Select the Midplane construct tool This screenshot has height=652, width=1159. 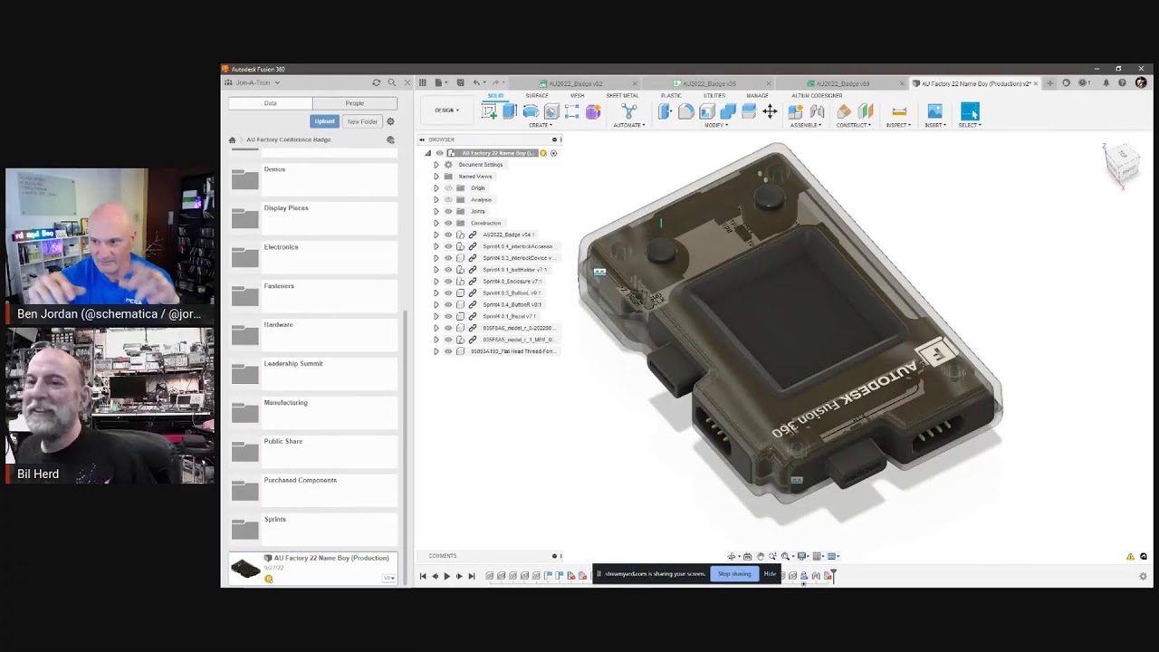tap(866, 111)
